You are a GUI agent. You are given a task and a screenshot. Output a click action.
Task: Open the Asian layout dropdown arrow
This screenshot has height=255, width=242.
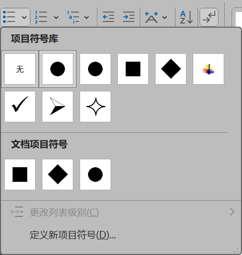tap(164, 17)
